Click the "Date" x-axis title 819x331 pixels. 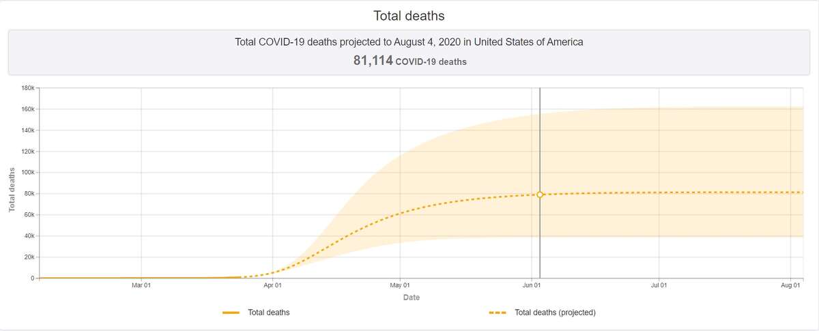[411, 298]
